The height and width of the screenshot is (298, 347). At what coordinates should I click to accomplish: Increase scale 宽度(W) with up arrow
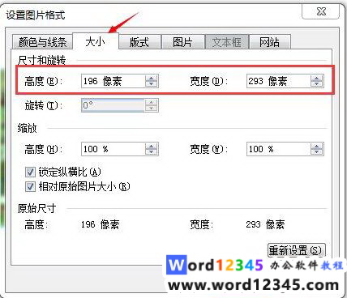(x=317, y=147)
